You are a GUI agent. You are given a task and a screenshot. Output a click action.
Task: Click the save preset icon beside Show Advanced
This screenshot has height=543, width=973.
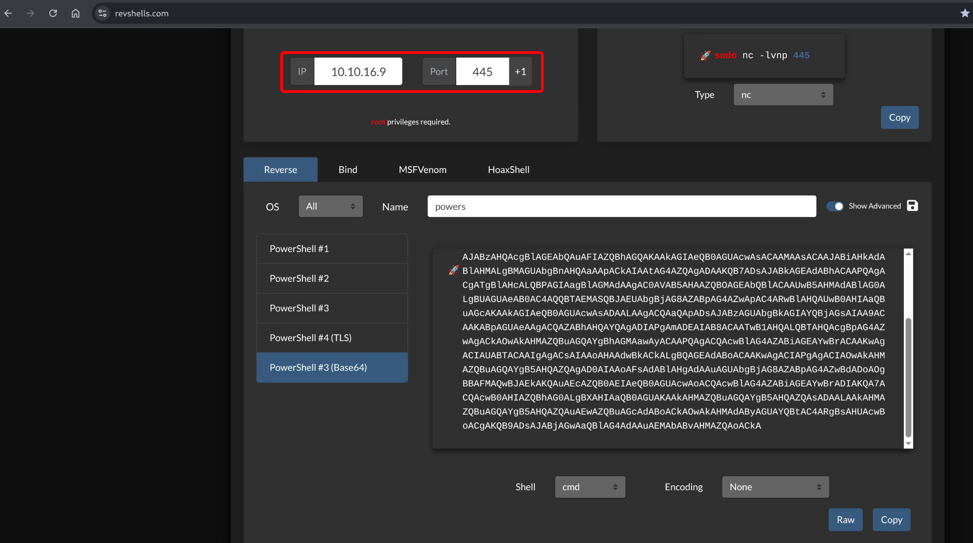(912, 206)
